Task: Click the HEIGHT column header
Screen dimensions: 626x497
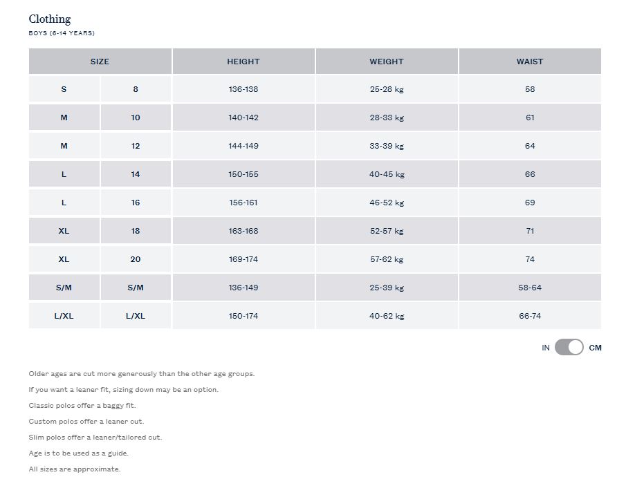Action: pyautogui.click(x=243, y=62)
